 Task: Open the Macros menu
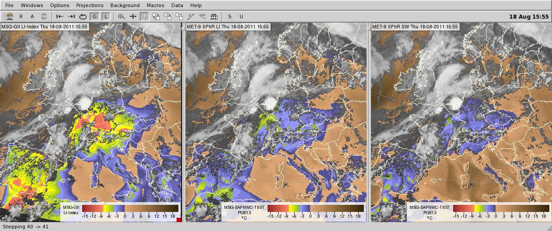point(155,5)
